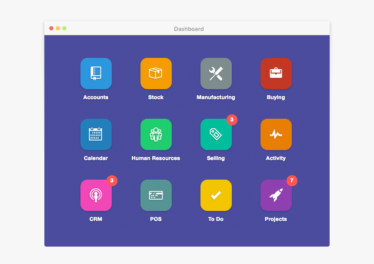
Task: Click the Dashboard title bar text
Action: point(188,29)
